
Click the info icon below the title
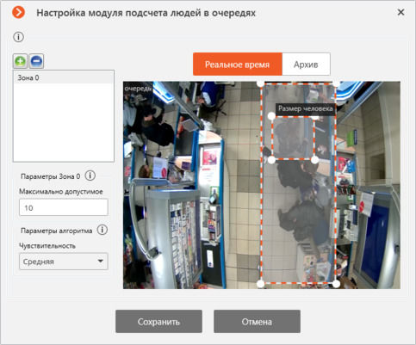point(19,37)
